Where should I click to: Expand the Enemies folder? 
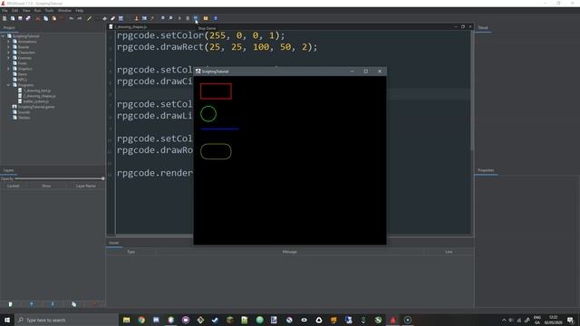point(8,58)
